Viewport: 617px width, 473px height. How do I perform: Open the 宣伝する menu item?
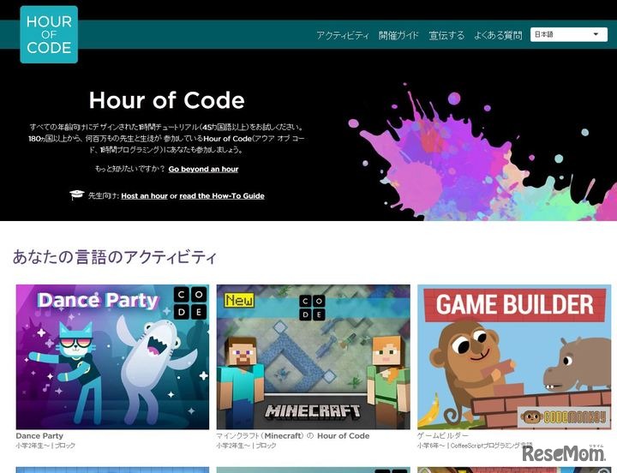coord(446,35)
